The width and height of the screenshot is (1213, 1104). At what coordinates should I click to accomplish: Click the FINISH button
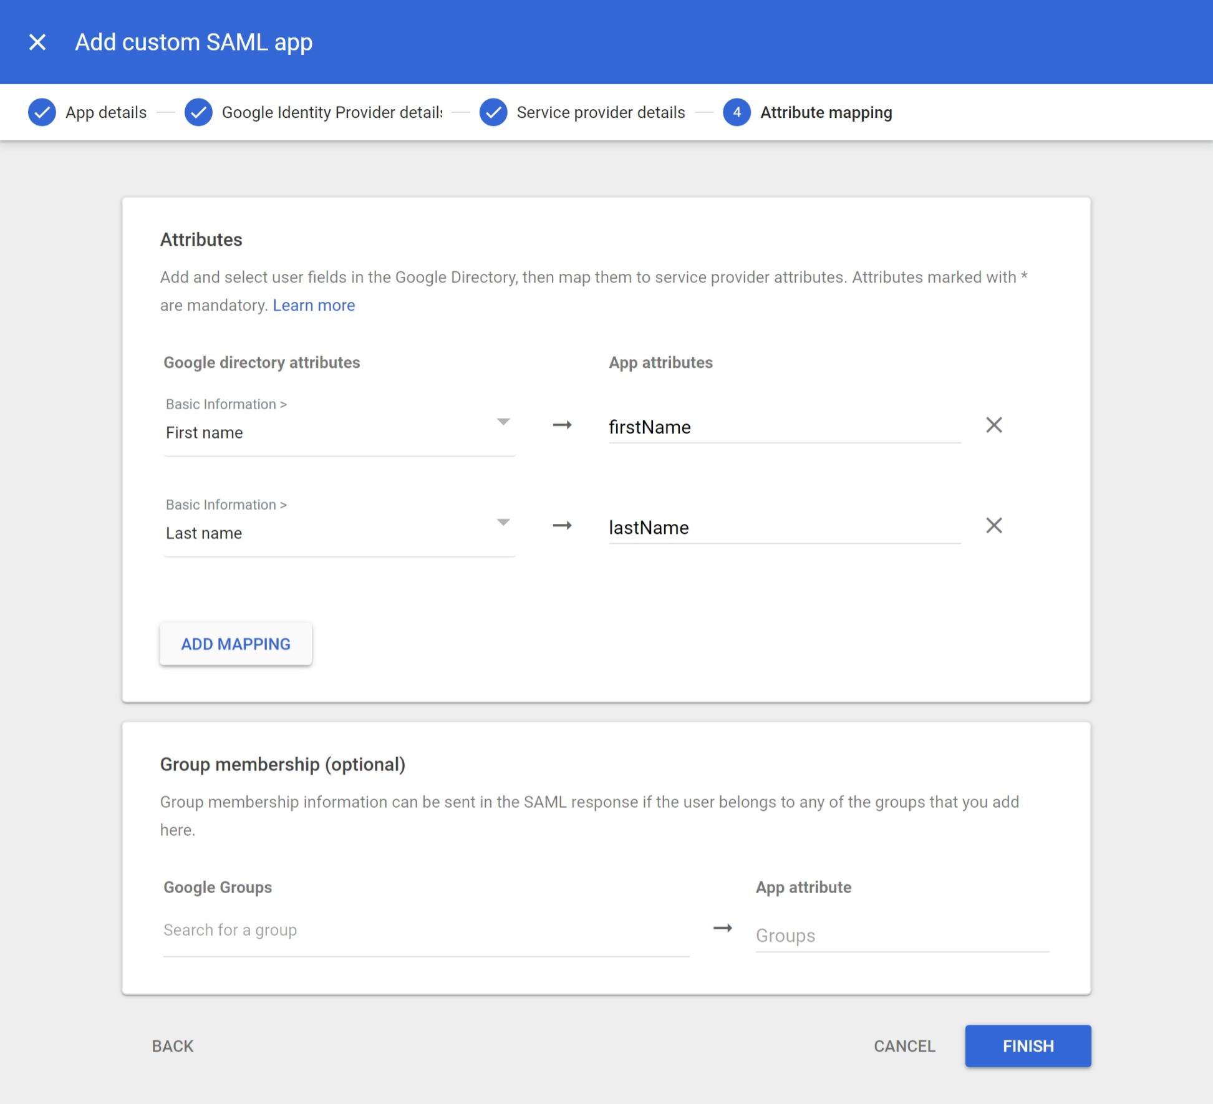tap(1028, 1046)
